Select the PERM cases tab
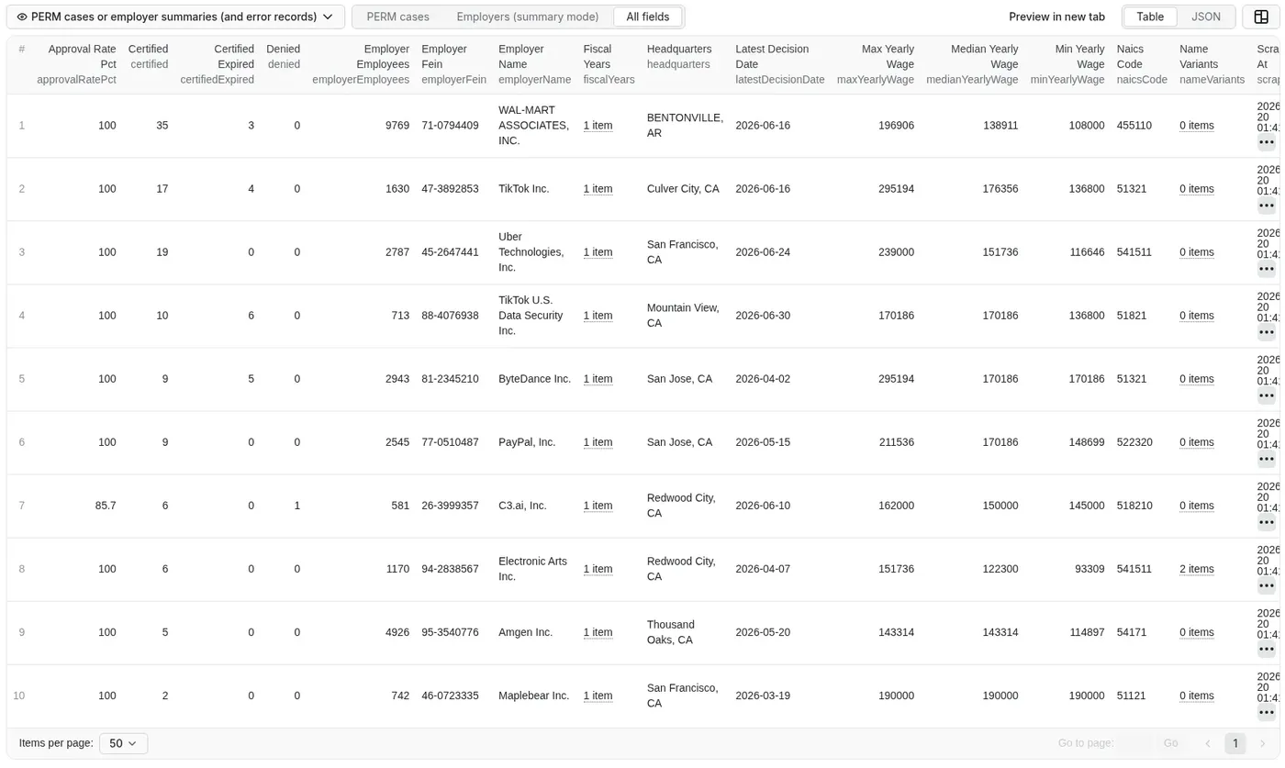The width and height of the screenshot is (1285, 768). (x=397, y=17)
